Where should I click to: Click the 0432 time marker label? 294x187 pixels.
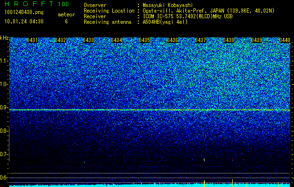60,40
